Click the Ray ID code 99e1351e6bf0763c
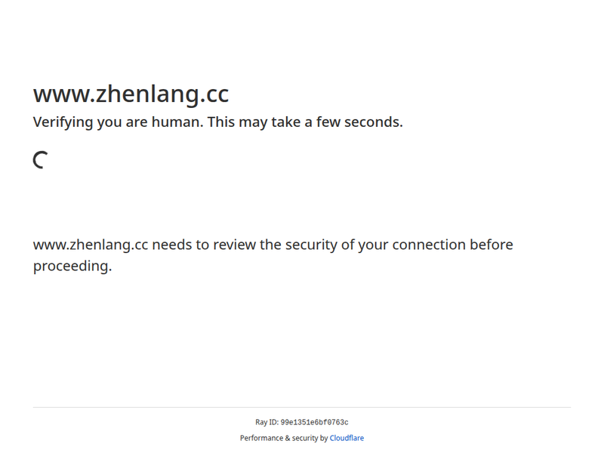Image resolution: width=604 pixels, height=453 pixels. pos(314,423)
